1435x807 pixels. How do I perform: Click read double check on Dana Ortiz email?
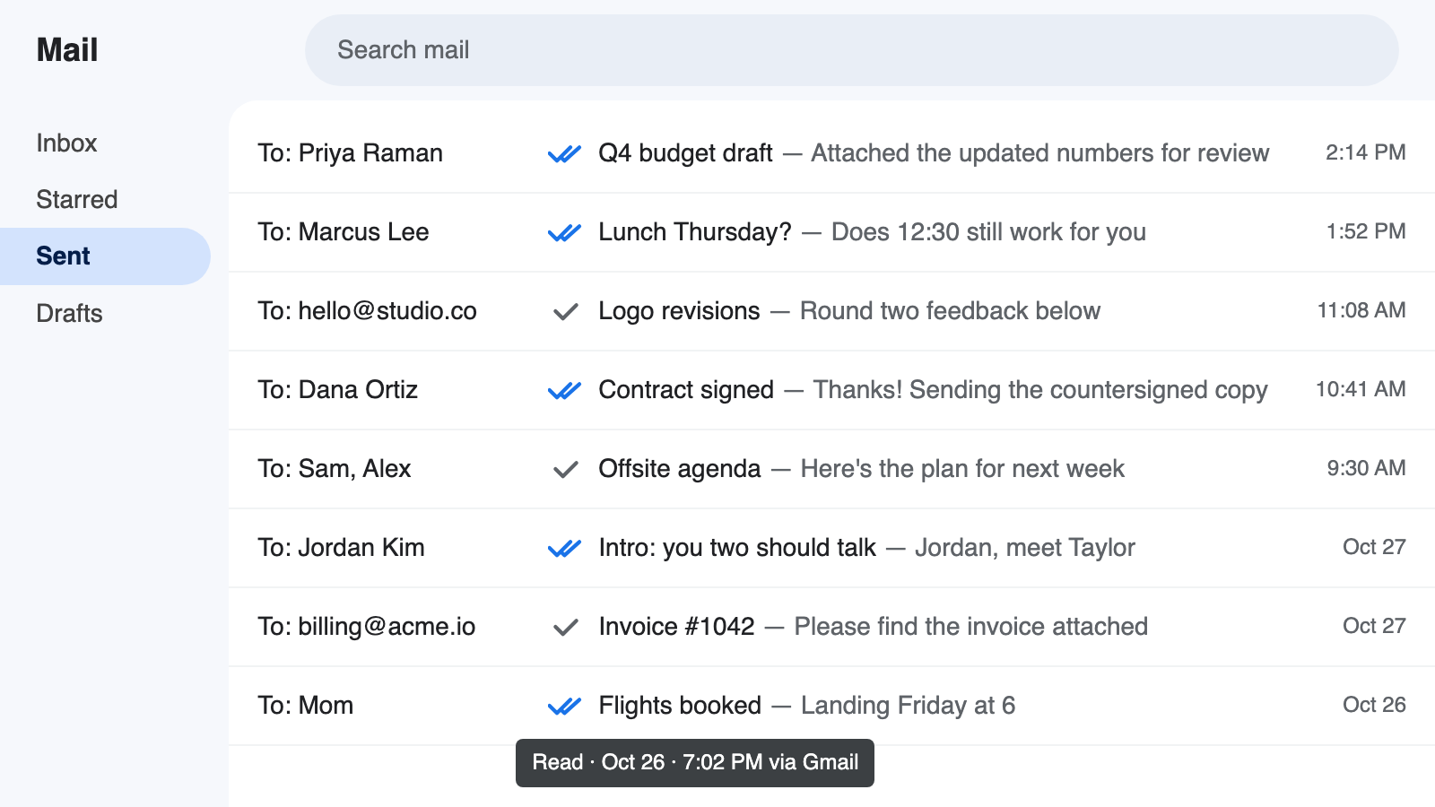point(564,391)
